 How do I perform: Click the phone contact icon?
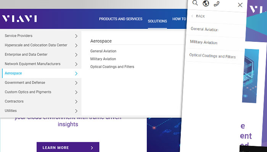[x=217, y=4]
